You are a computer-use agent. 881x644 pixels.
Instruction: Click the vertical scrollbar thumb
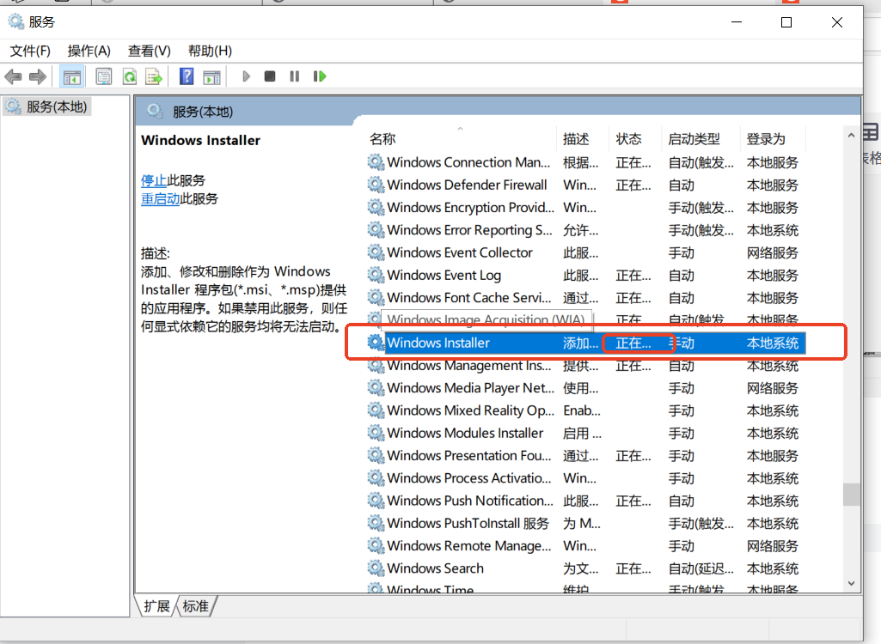(x=851, y=494)
